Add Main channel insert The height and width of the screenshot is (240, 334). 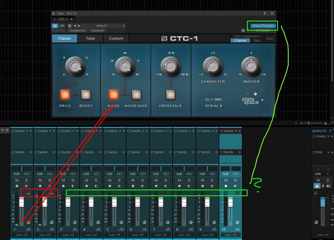[332, 136]
